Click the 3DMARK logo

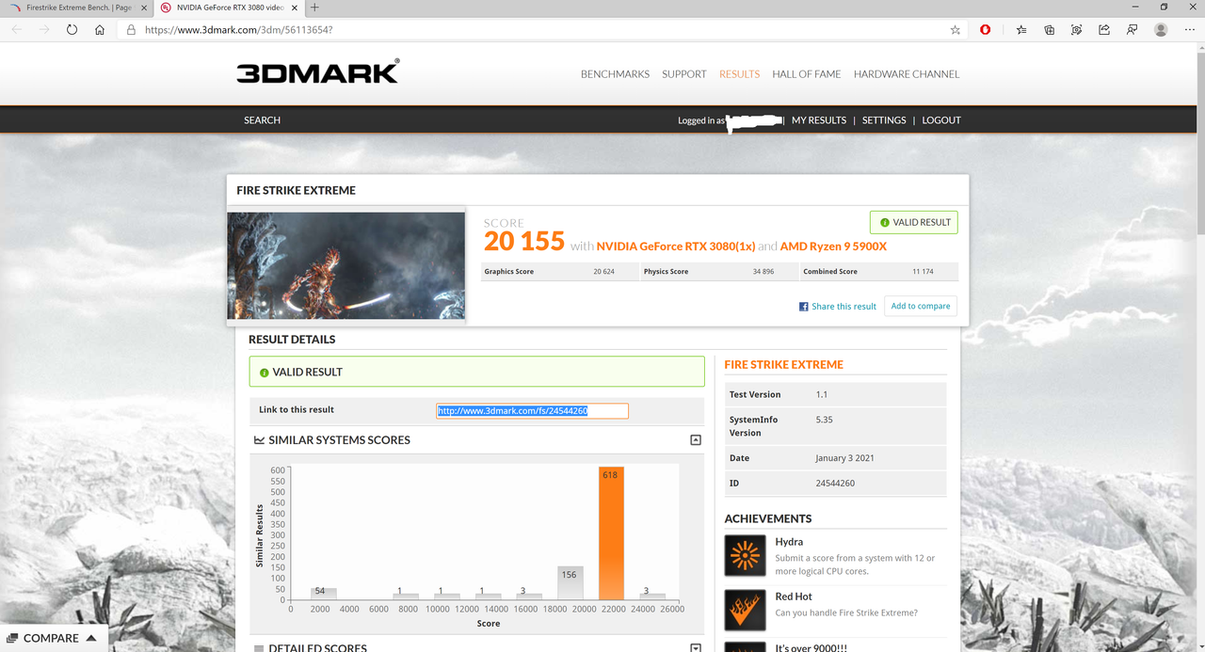coord(318,72)
